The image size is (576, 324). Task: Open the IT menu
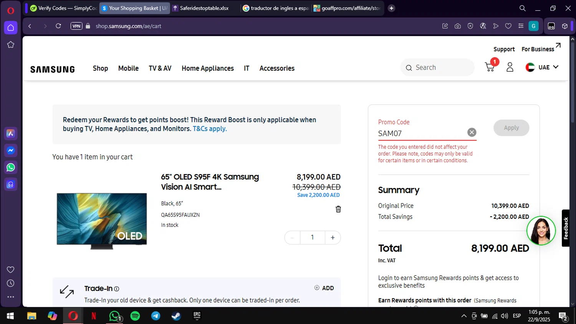pos(247,68)
